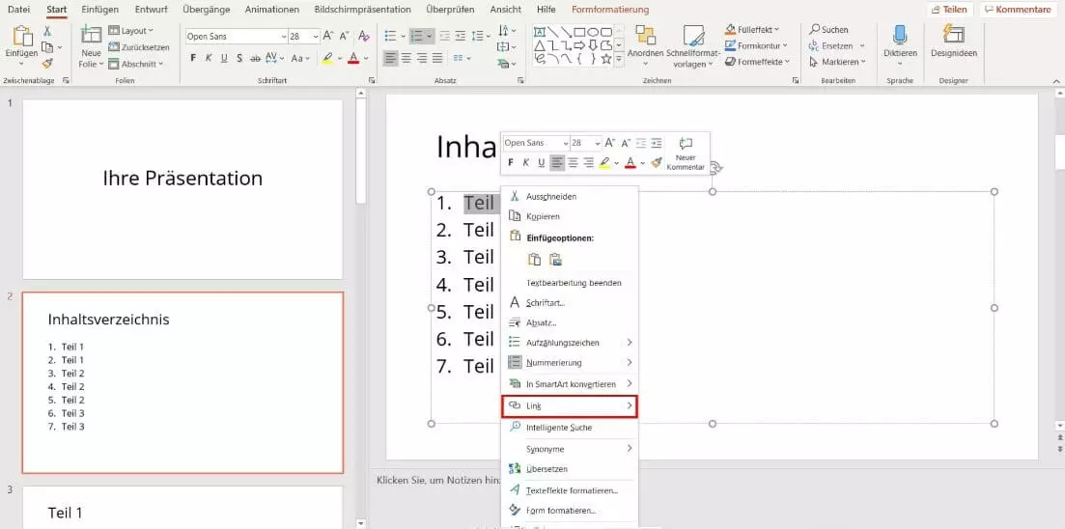The image size is (1065, 529).
Task: Select slide 1 thumbnail Ihre Präsentation
Action: (x=182, y=189)
